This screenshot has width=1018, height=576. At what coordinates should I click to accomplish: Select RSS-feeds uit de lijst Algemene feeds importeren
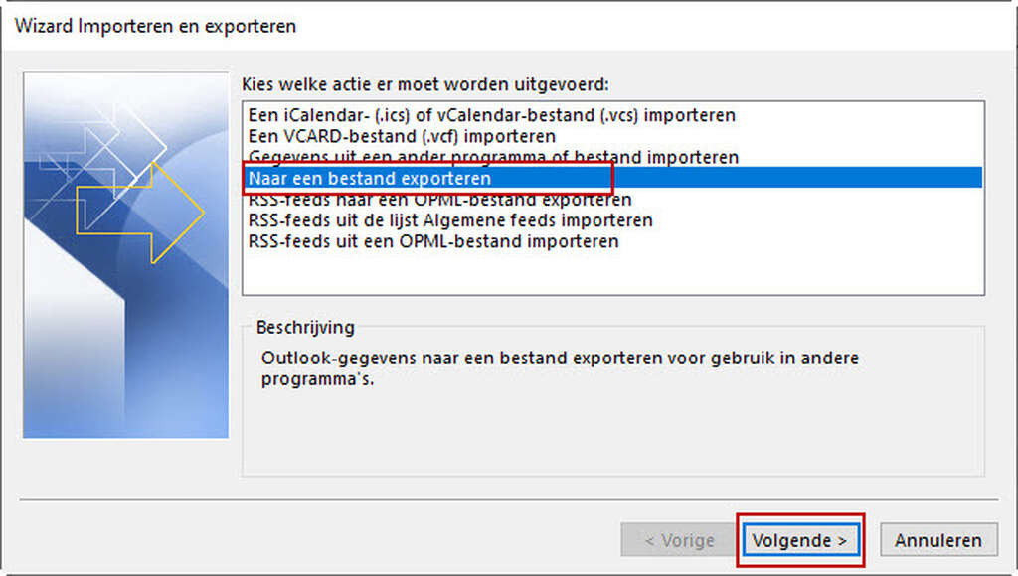tap(450, 220)
